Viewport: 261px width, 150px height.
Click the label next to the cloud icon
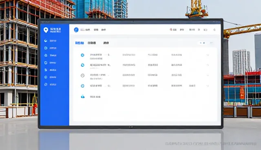click(95, 97)
